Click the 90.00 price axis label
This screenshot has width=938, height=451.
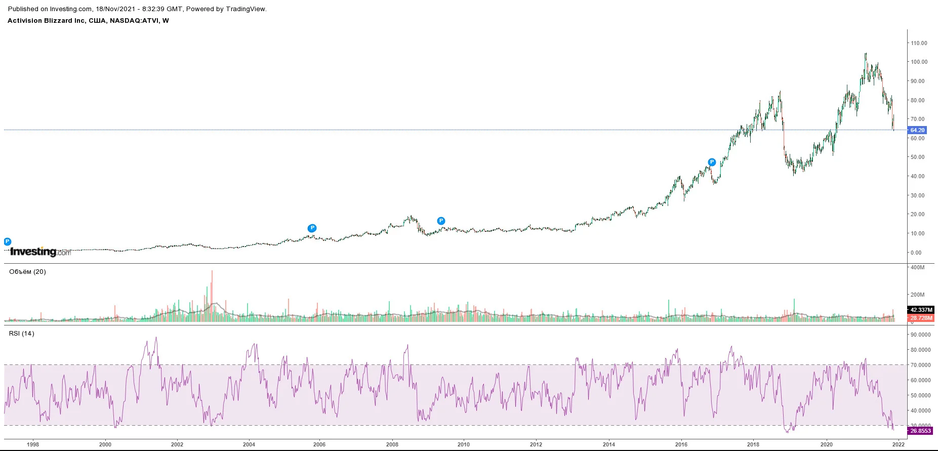[x=918, y=81]
